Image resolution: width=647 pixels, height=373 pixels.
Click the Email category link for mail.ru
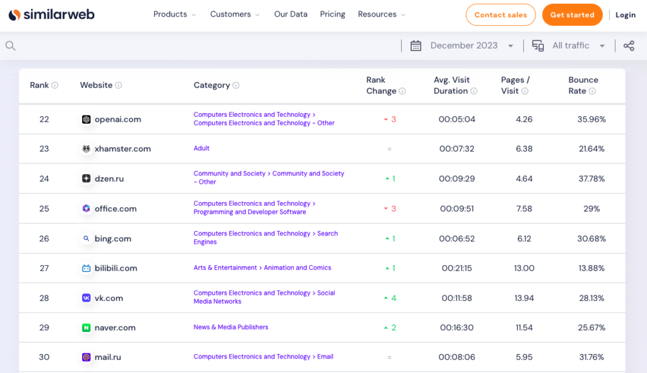(x=325, y=357)
